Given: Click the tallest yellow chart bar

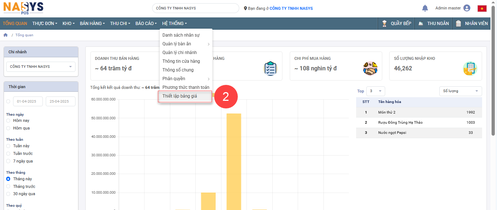Looking at the screenshot, I should tap(234, 161).
